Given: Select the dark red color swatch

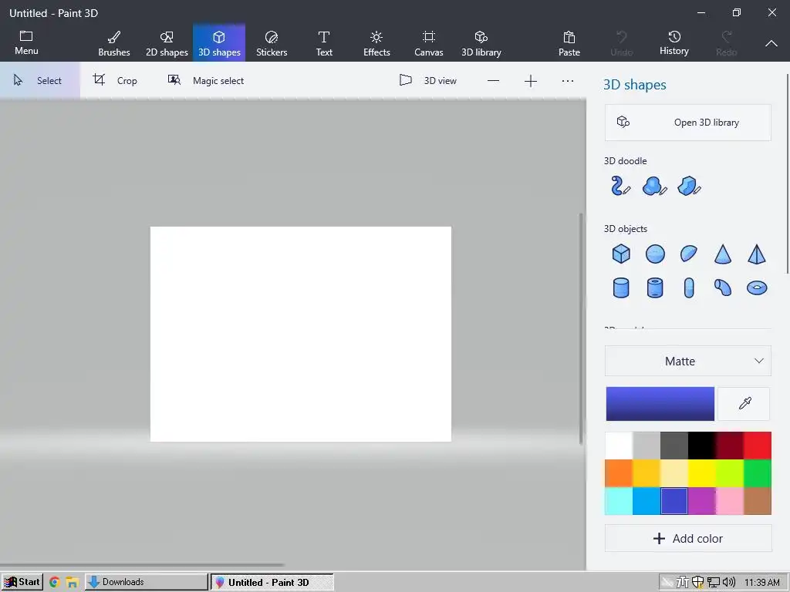Looking at the screenshot, I should pos(730,446).
